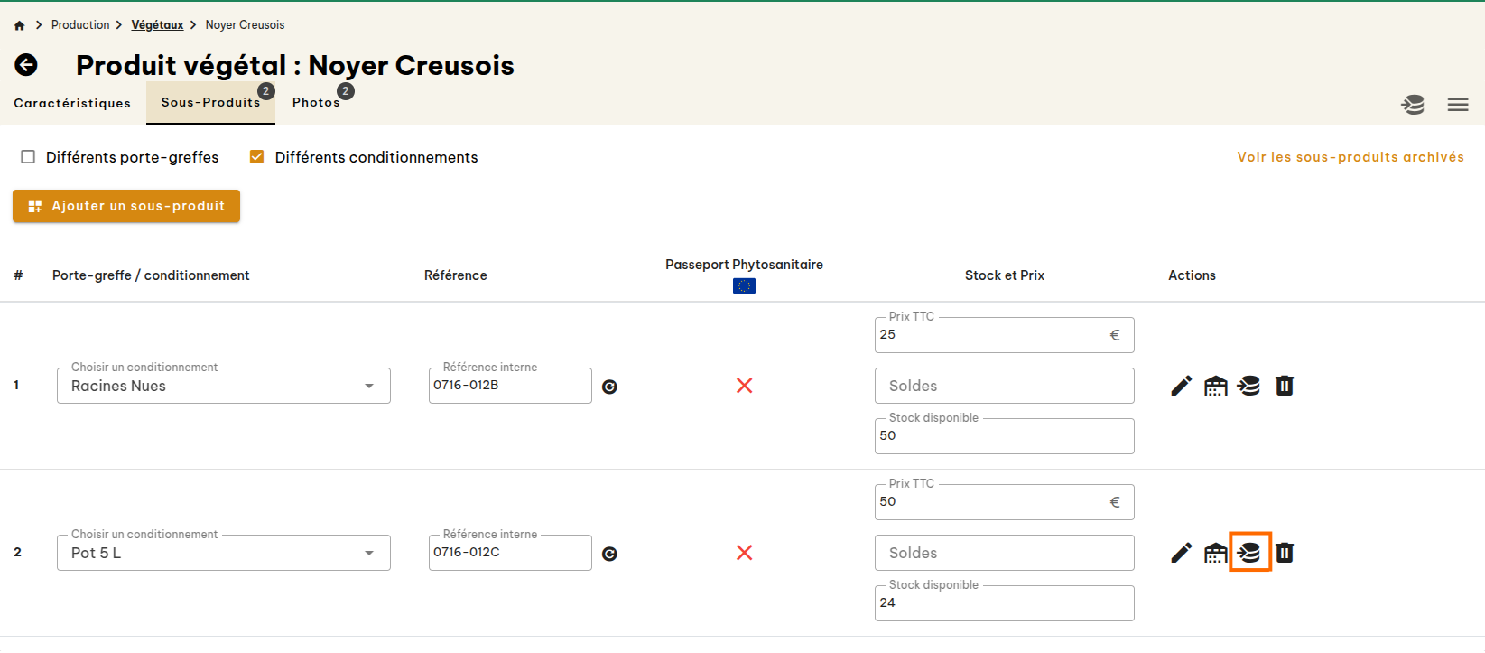Image resolution: width=1485 pixels, height=653 pixels.
Task: Focus reference field 0716-012C
Action: click(x=510, y=553)
